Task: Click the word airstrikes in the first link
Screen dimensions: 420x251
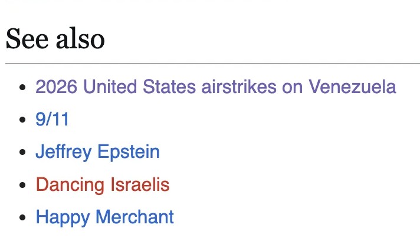Action: click(x=234, y=87)
